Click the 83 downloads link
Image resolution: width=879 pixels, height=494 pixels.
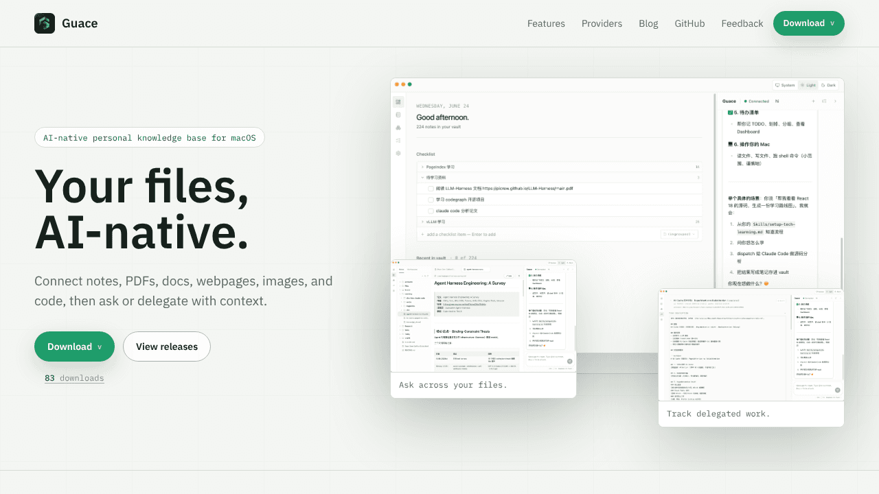(x=74, y=378)
